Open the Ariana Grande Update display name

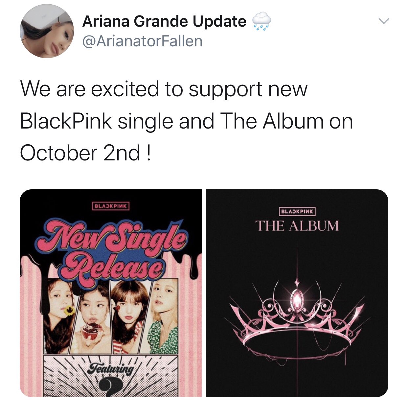[164, 21]
